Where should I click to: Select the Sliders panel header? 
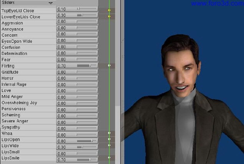[x=28, y=3]
